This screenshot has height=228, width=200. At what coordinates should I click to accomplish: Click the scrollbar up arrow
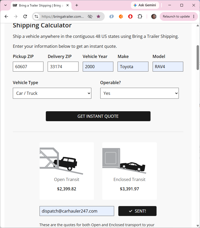198,25
